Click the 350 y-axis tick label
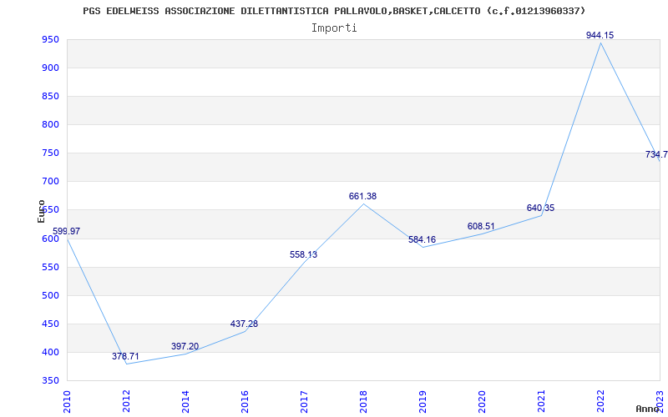This screenshot has height=417, width=668. [50, 381]
